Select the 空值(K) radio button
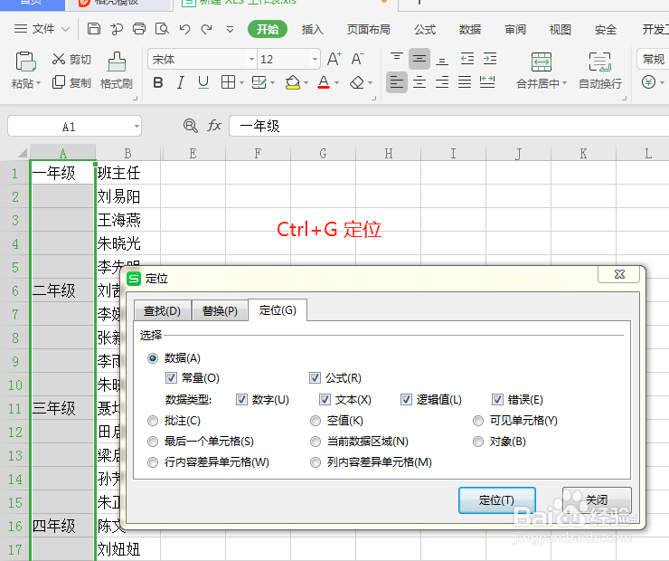This screenshot has width=669, height=561. point(316,421)
